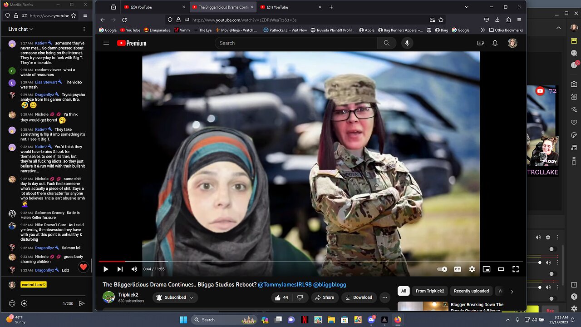Click the red Rec button
Screen dimensions: 581x327
click(550, 311)
